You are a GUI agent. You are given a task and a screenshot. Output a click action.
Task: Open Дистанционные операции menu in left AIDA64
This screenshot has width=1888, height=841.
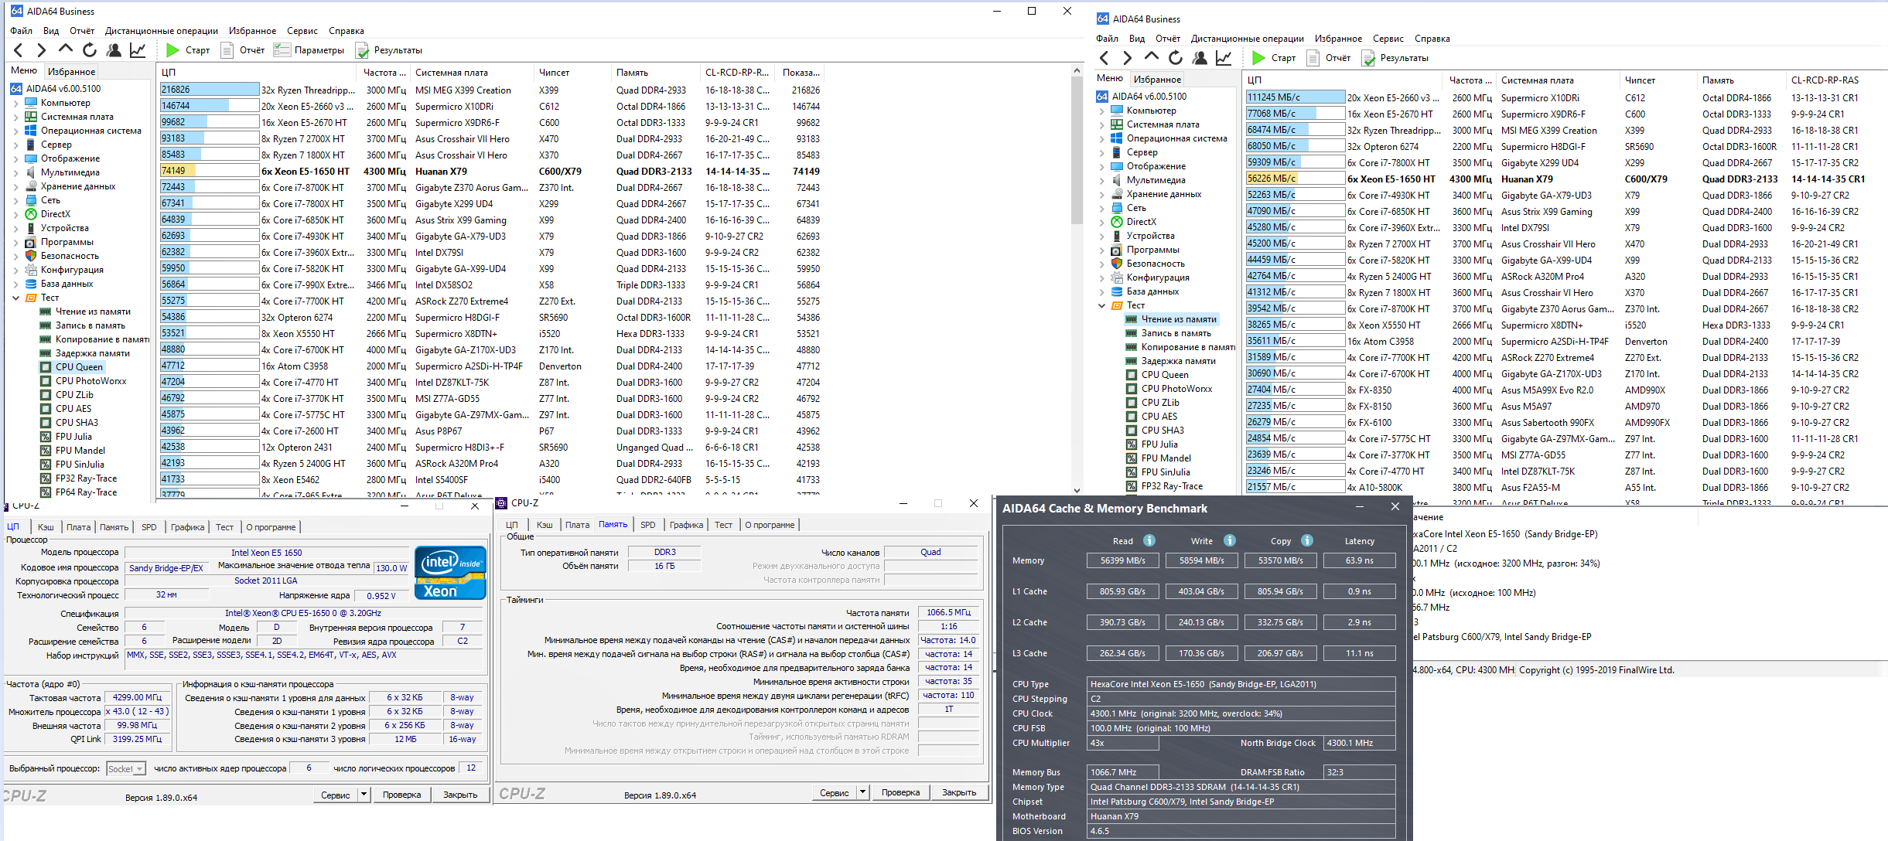click(161, 31)
